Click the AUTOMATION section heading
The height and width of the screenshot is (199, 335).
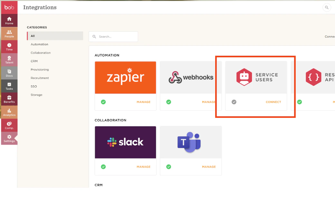(x=107, y=55)
